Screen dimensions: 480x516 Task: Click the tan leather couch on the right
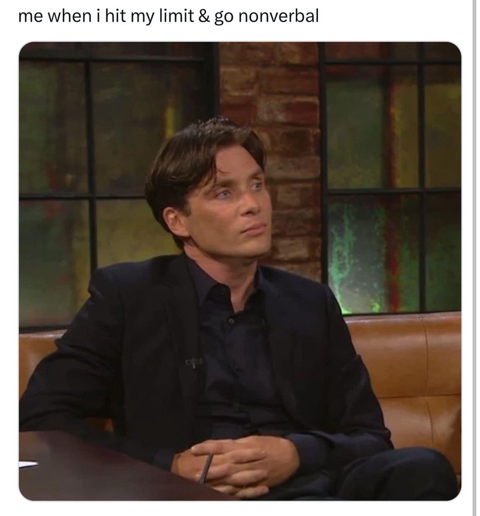[x=411, y=378]
